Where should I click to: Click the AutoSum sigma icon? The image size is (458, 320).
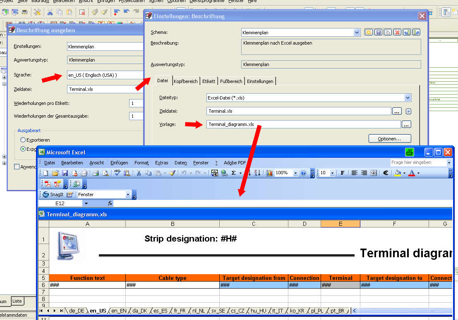click(x=234, y=173)
